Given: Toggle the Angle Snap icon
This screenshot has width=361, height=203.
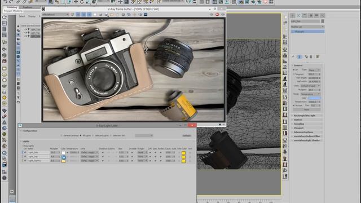Looking at the screenshot, I should click(x=139, y=2).
